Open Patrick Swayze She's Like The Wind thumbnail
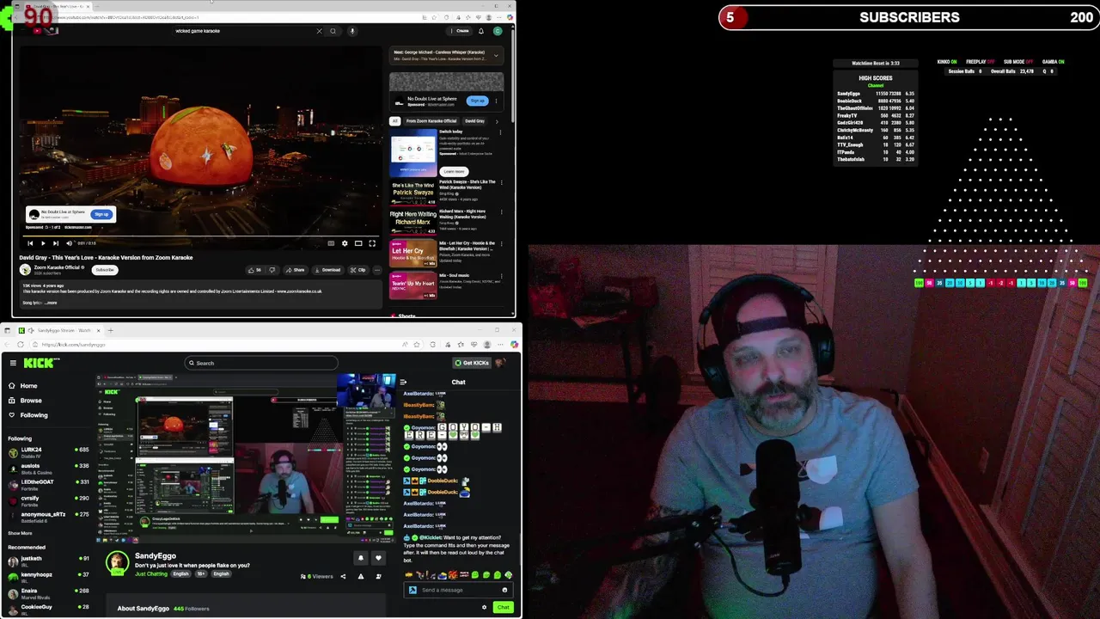Viewport: 1100px width, 619px height. (413, 191)
